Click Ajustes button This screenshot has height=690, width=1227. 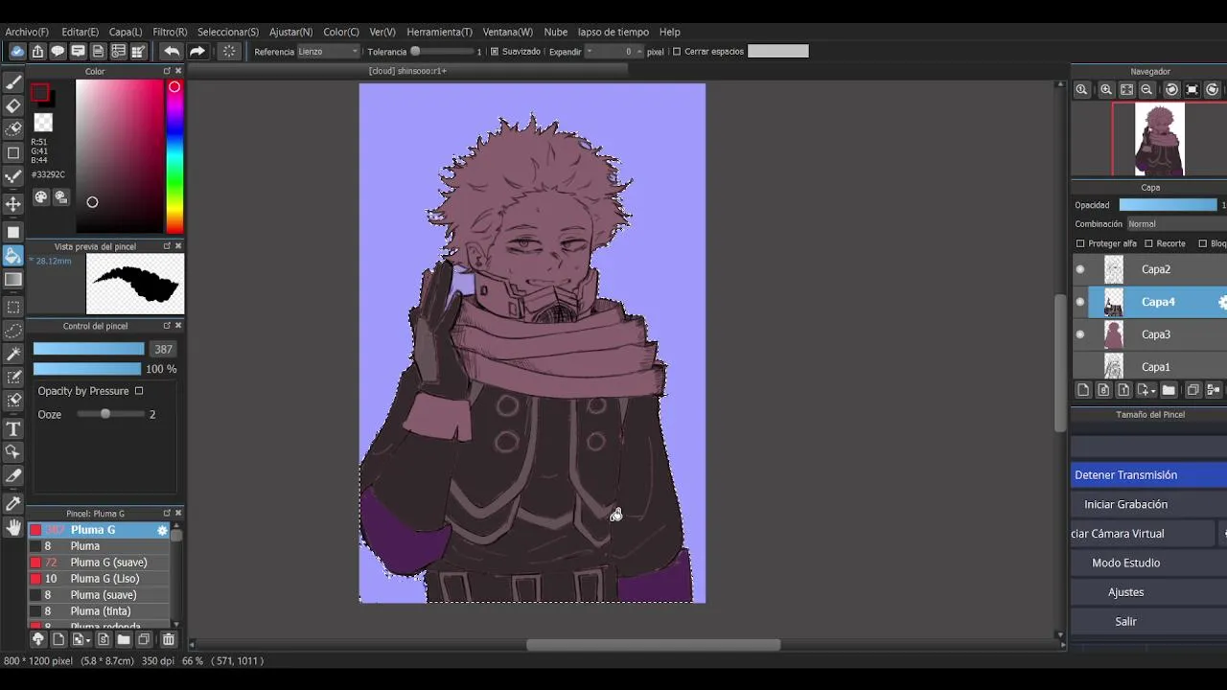pos(1148,592)
